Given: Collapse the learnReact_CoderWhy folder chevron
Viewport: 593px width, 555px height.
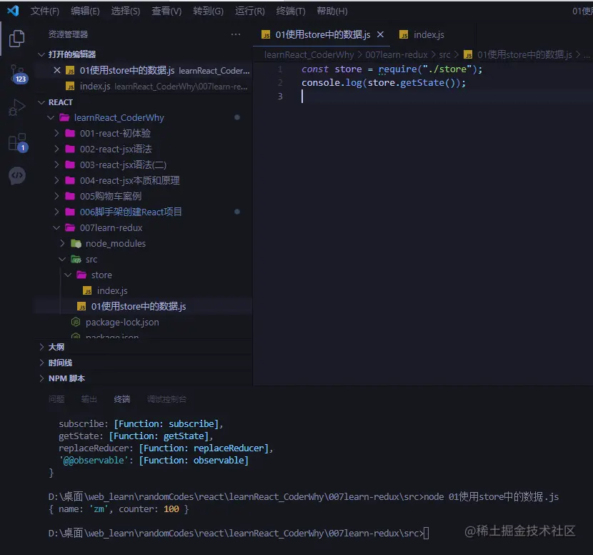Looking at the screenshot, I should 51,118.
